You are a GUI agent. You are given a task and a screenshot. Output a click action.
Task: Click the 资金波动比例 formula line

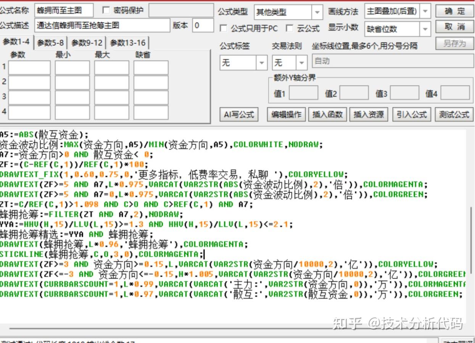(161, 144)
